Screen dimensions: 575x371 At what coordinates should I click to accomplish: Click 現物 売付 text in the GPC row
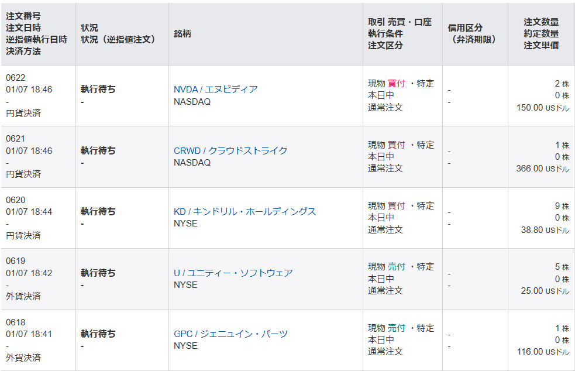[387, 328]
